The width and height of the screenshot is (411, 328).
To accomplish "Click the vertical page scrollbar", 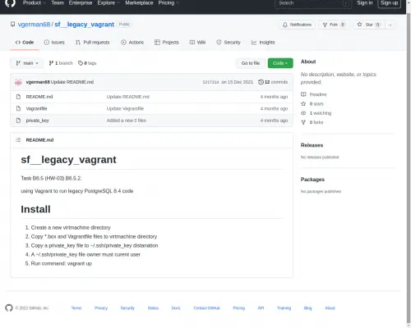I will pyautogui.click(x=409, y=164).
